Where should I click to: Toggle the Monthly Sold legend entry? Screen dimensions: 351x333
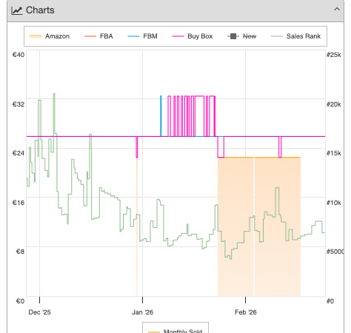click(175, 331)
